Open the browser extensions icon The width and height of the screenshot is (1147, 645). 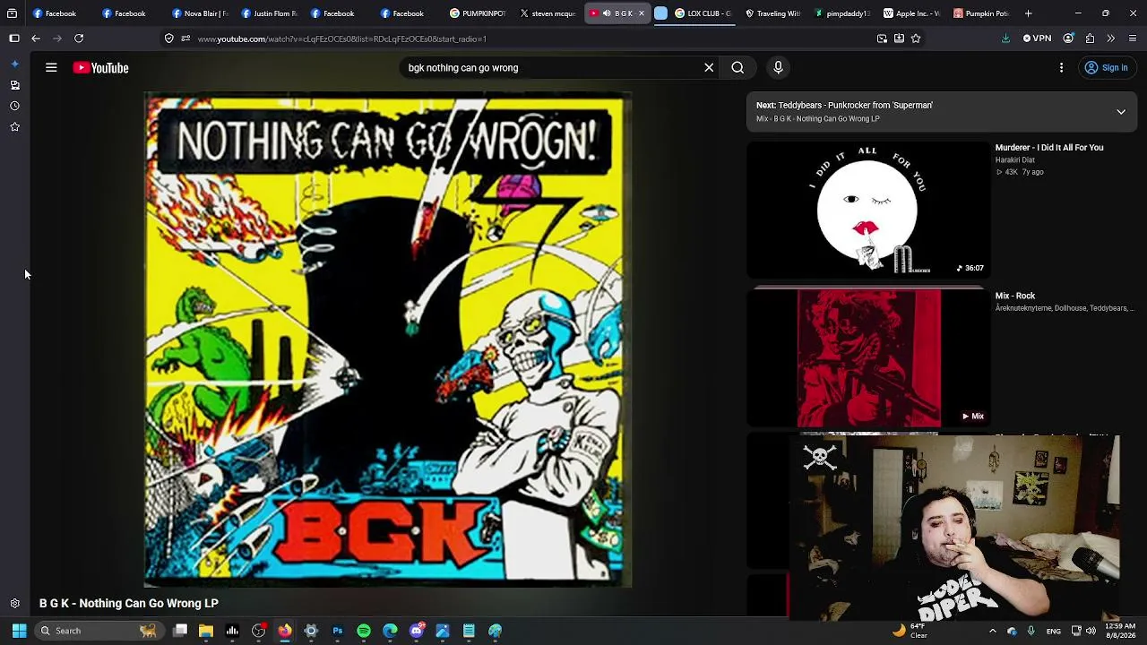point(1090,39)
